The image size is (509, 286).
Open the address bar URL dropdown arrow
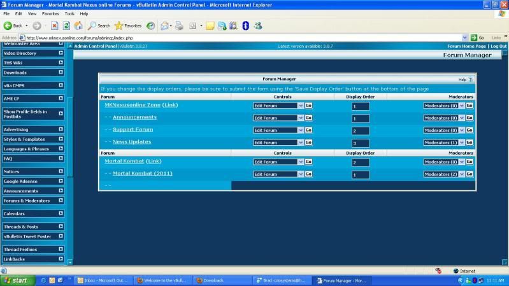click(x=465, y=38)
